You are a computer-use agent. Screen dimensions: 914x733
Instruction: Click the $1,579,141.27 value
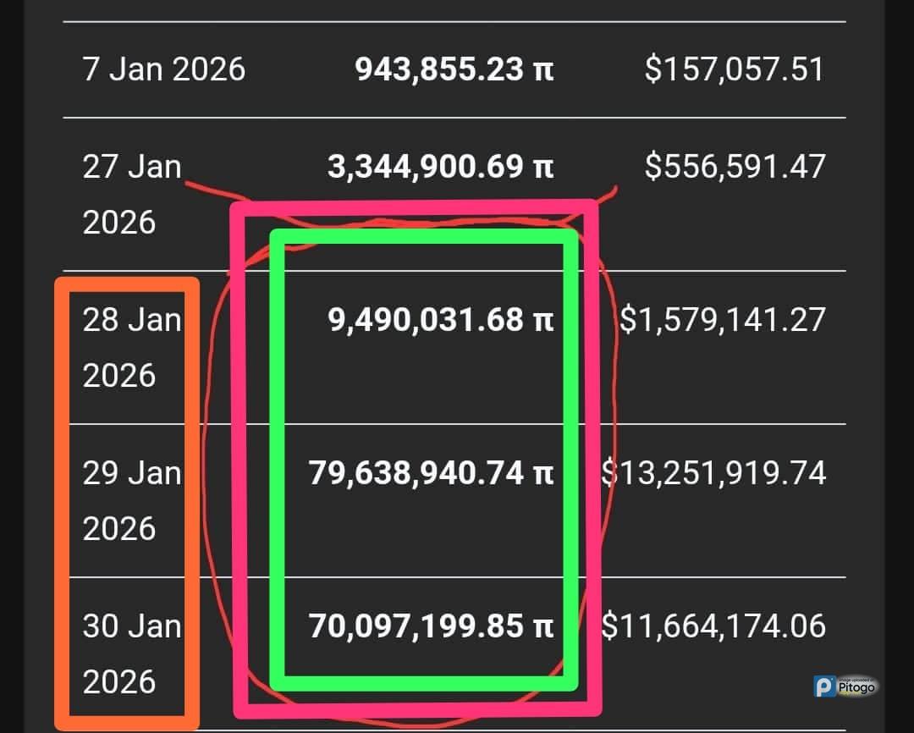[723, 321]
